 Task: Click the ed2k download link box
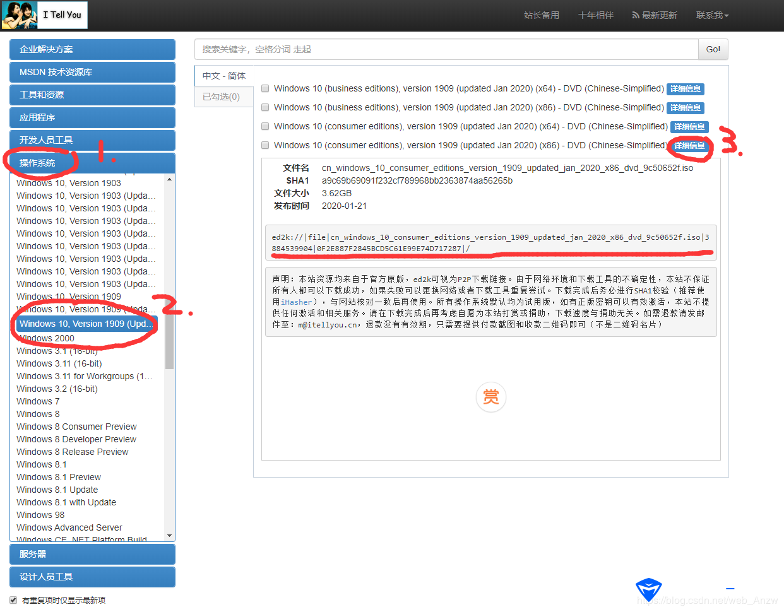491,243
